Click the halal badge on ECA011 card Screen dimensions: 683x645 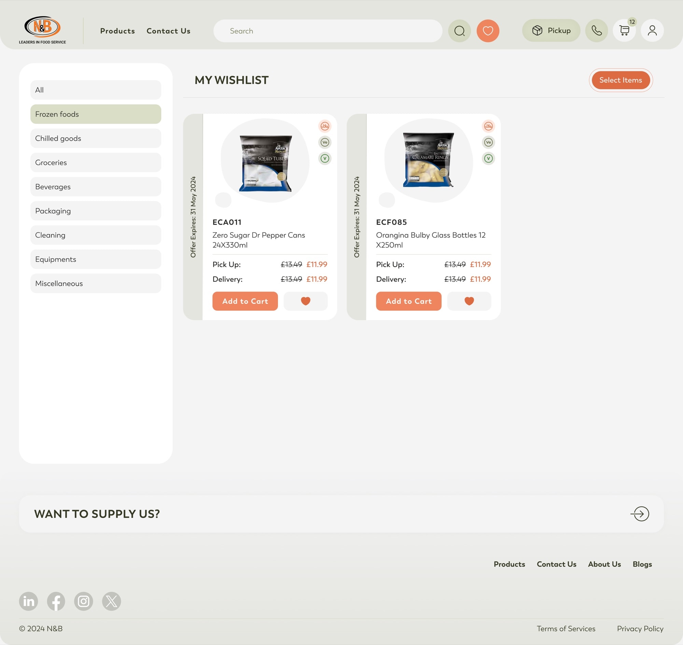[325, 126]
